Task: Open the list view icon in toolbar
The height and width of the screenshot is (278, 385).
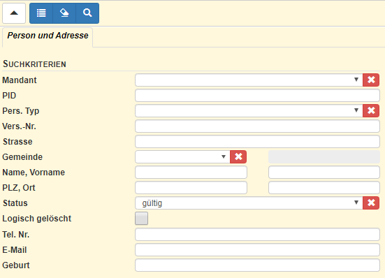Action: point(41,13)
